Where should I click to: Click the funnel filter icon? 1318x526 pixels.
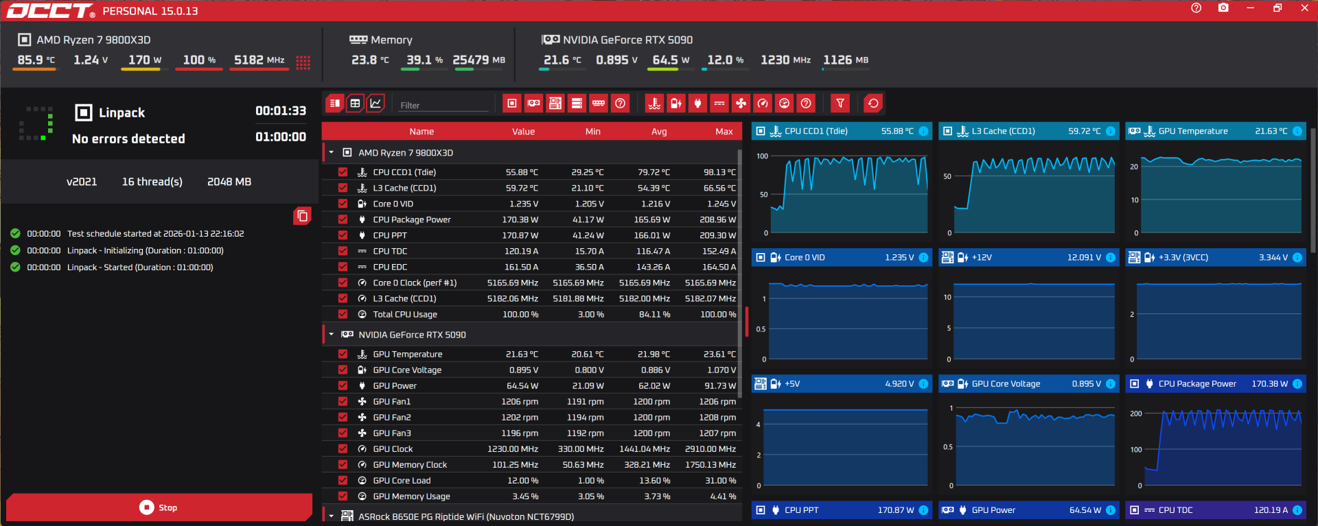[x=840, y=104]
